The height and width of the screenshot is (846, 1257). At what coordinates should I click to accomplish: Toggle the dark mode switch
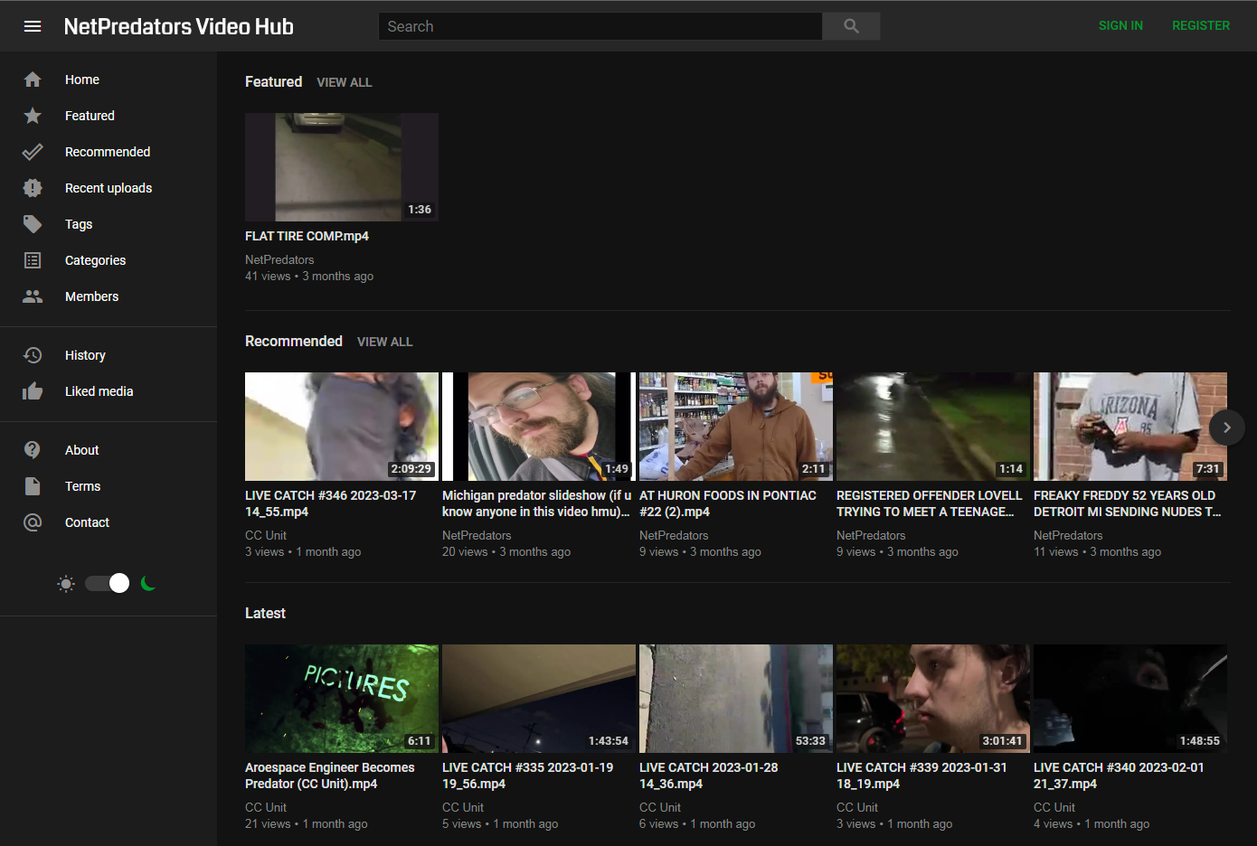106,583
